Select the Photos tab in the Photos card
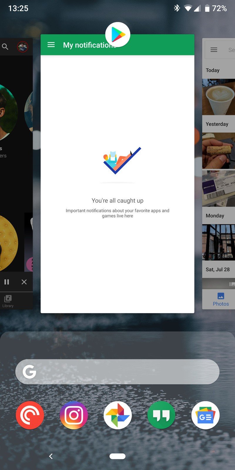 tap(221, 299)
